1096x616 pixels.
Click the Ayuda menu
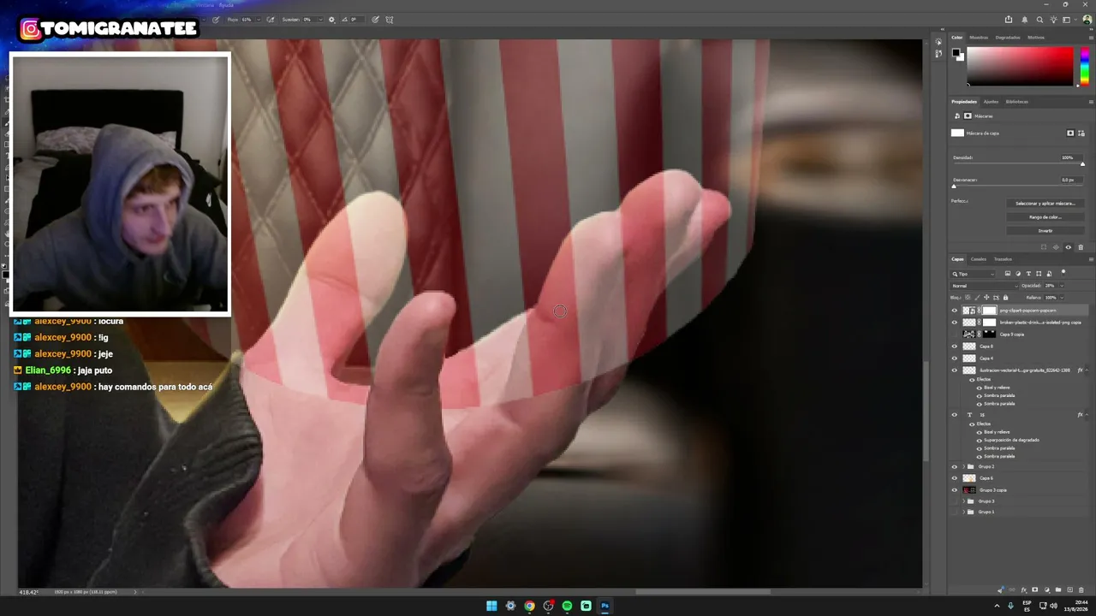(226, 4)
